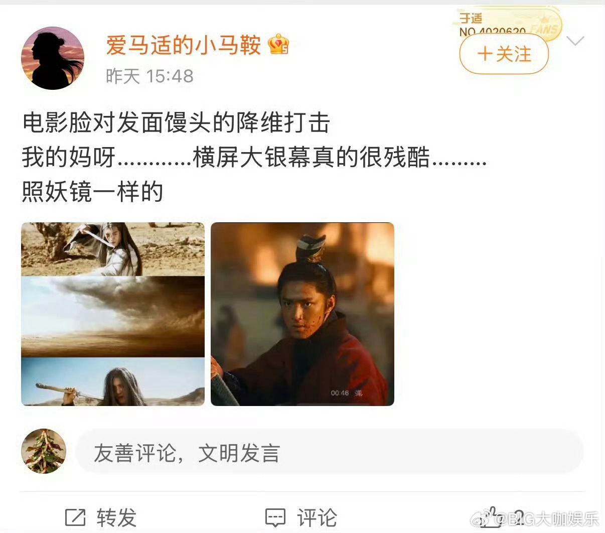Click the post text 电影脸对发面馒头的降维打击

coord(176,123)
